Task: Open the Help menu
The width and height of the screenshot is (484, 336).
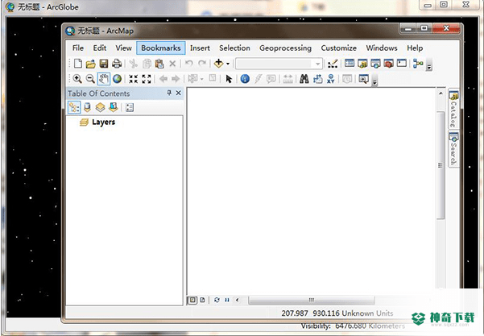Action: (415, 48)
